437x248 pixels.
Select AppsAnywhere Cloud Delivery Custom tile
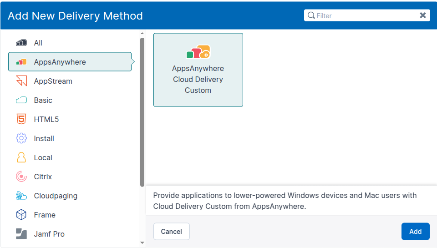(x=198, y=70)
